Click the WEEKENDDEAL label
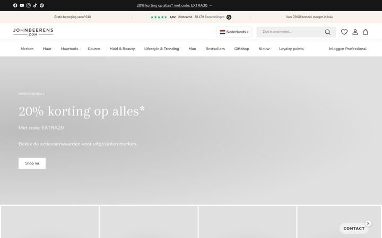 tap(31, 94)
